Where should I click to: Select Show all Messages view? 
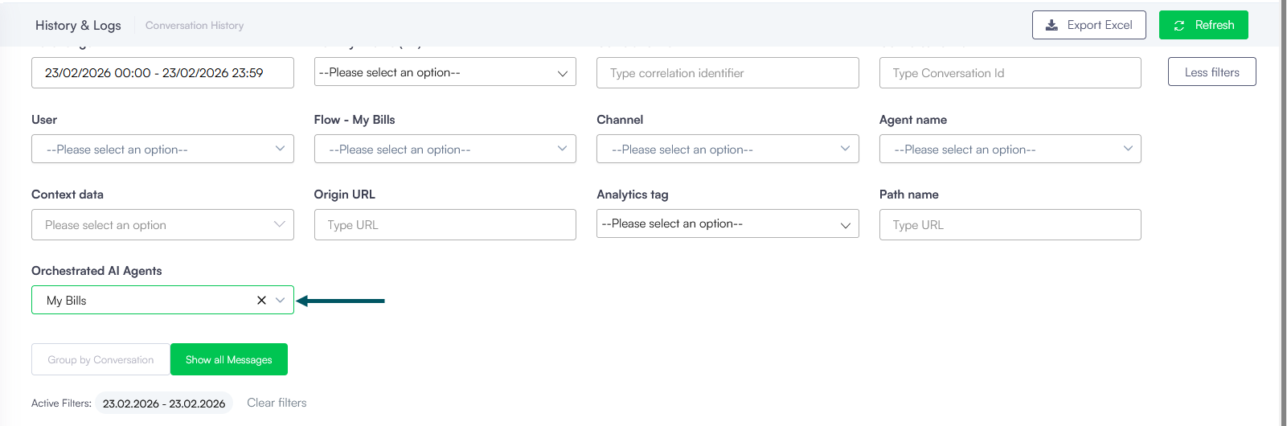pos(228,360)
